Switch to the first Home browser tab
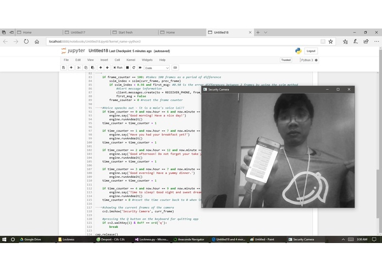Viewport: 382px width, 271px height. coord(39,32)
